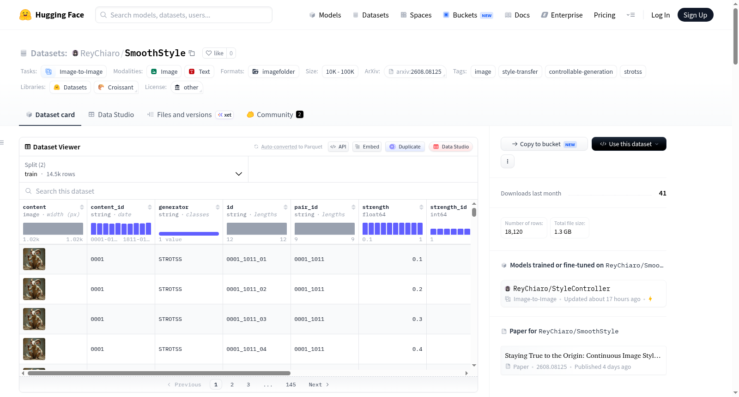
Task: Sort the pair_id column
Action: point(353,207)
